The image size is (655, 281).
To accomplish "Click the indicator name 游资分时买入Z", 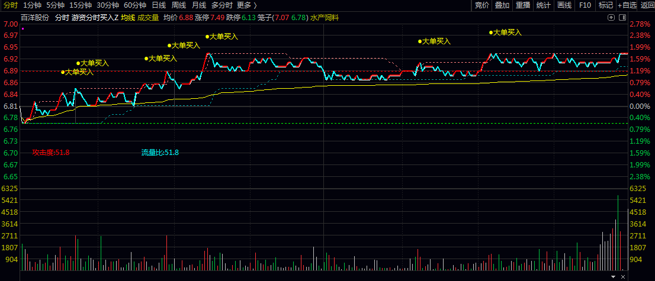I will (95, 18).
